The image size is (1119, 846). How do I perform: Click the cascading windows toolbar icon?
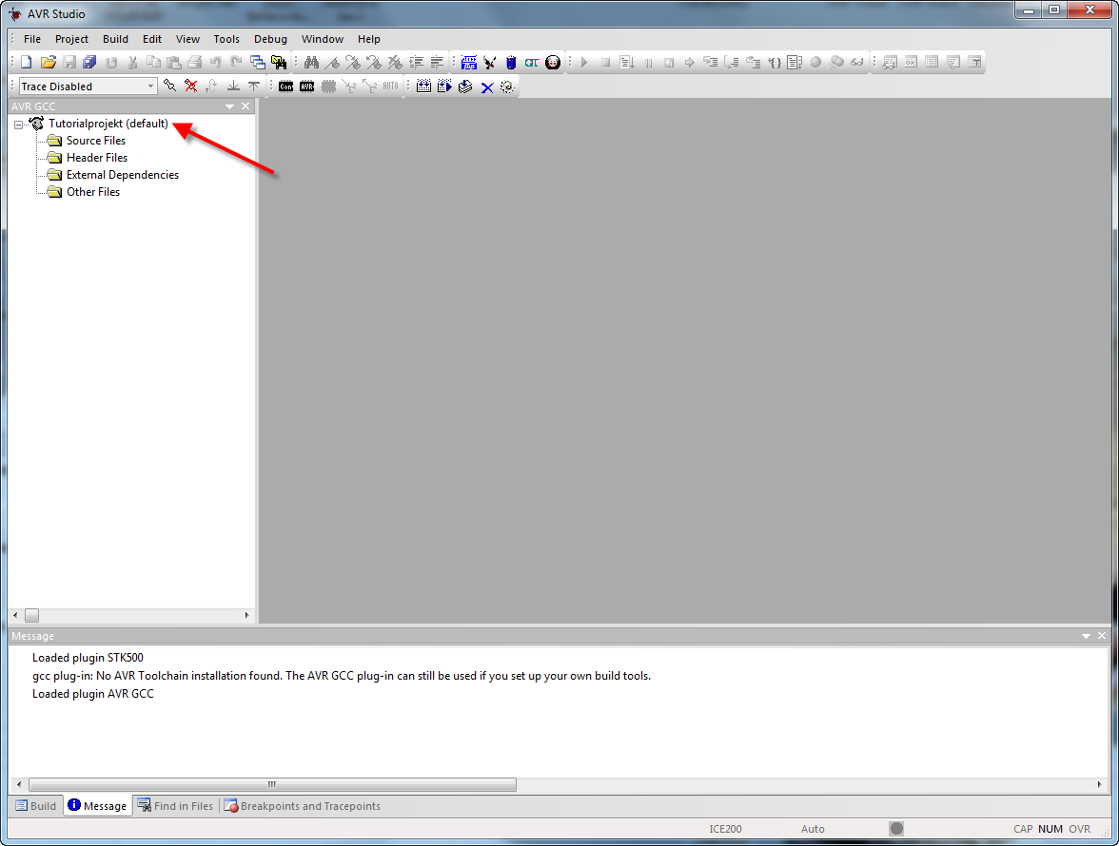coord(258,63)
